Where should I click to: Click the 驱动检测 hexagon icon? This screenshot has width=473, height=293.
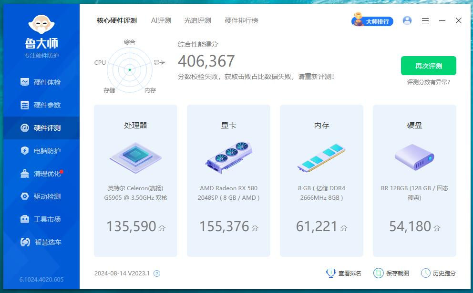pos(25,196)
